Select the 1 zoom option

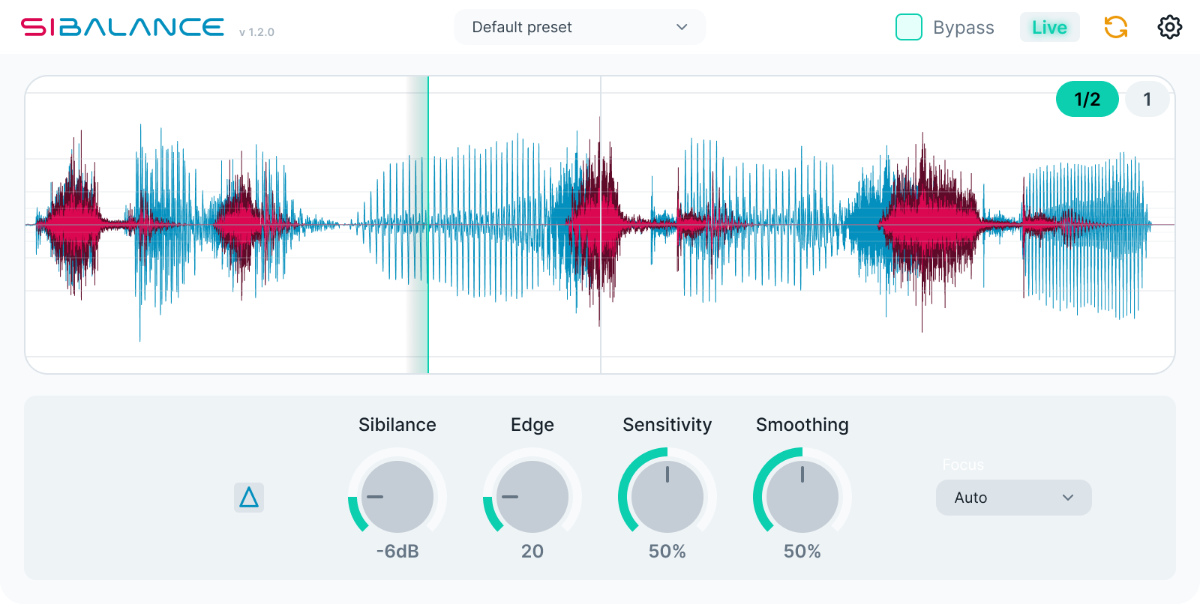point(1147,99)
